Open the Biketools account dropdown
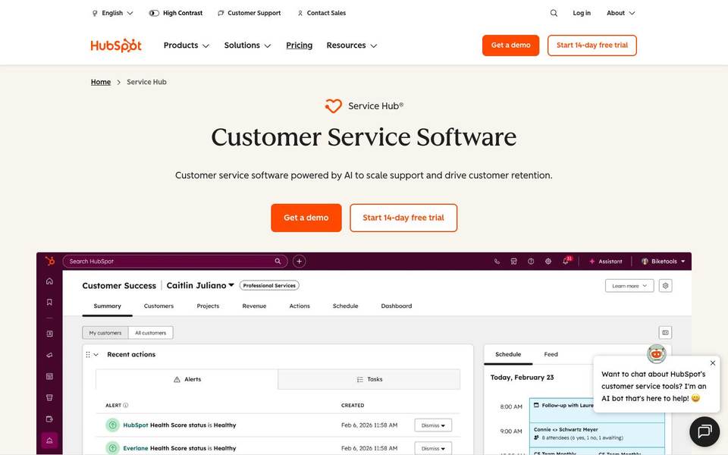728x455 pixels. [663, 262]
